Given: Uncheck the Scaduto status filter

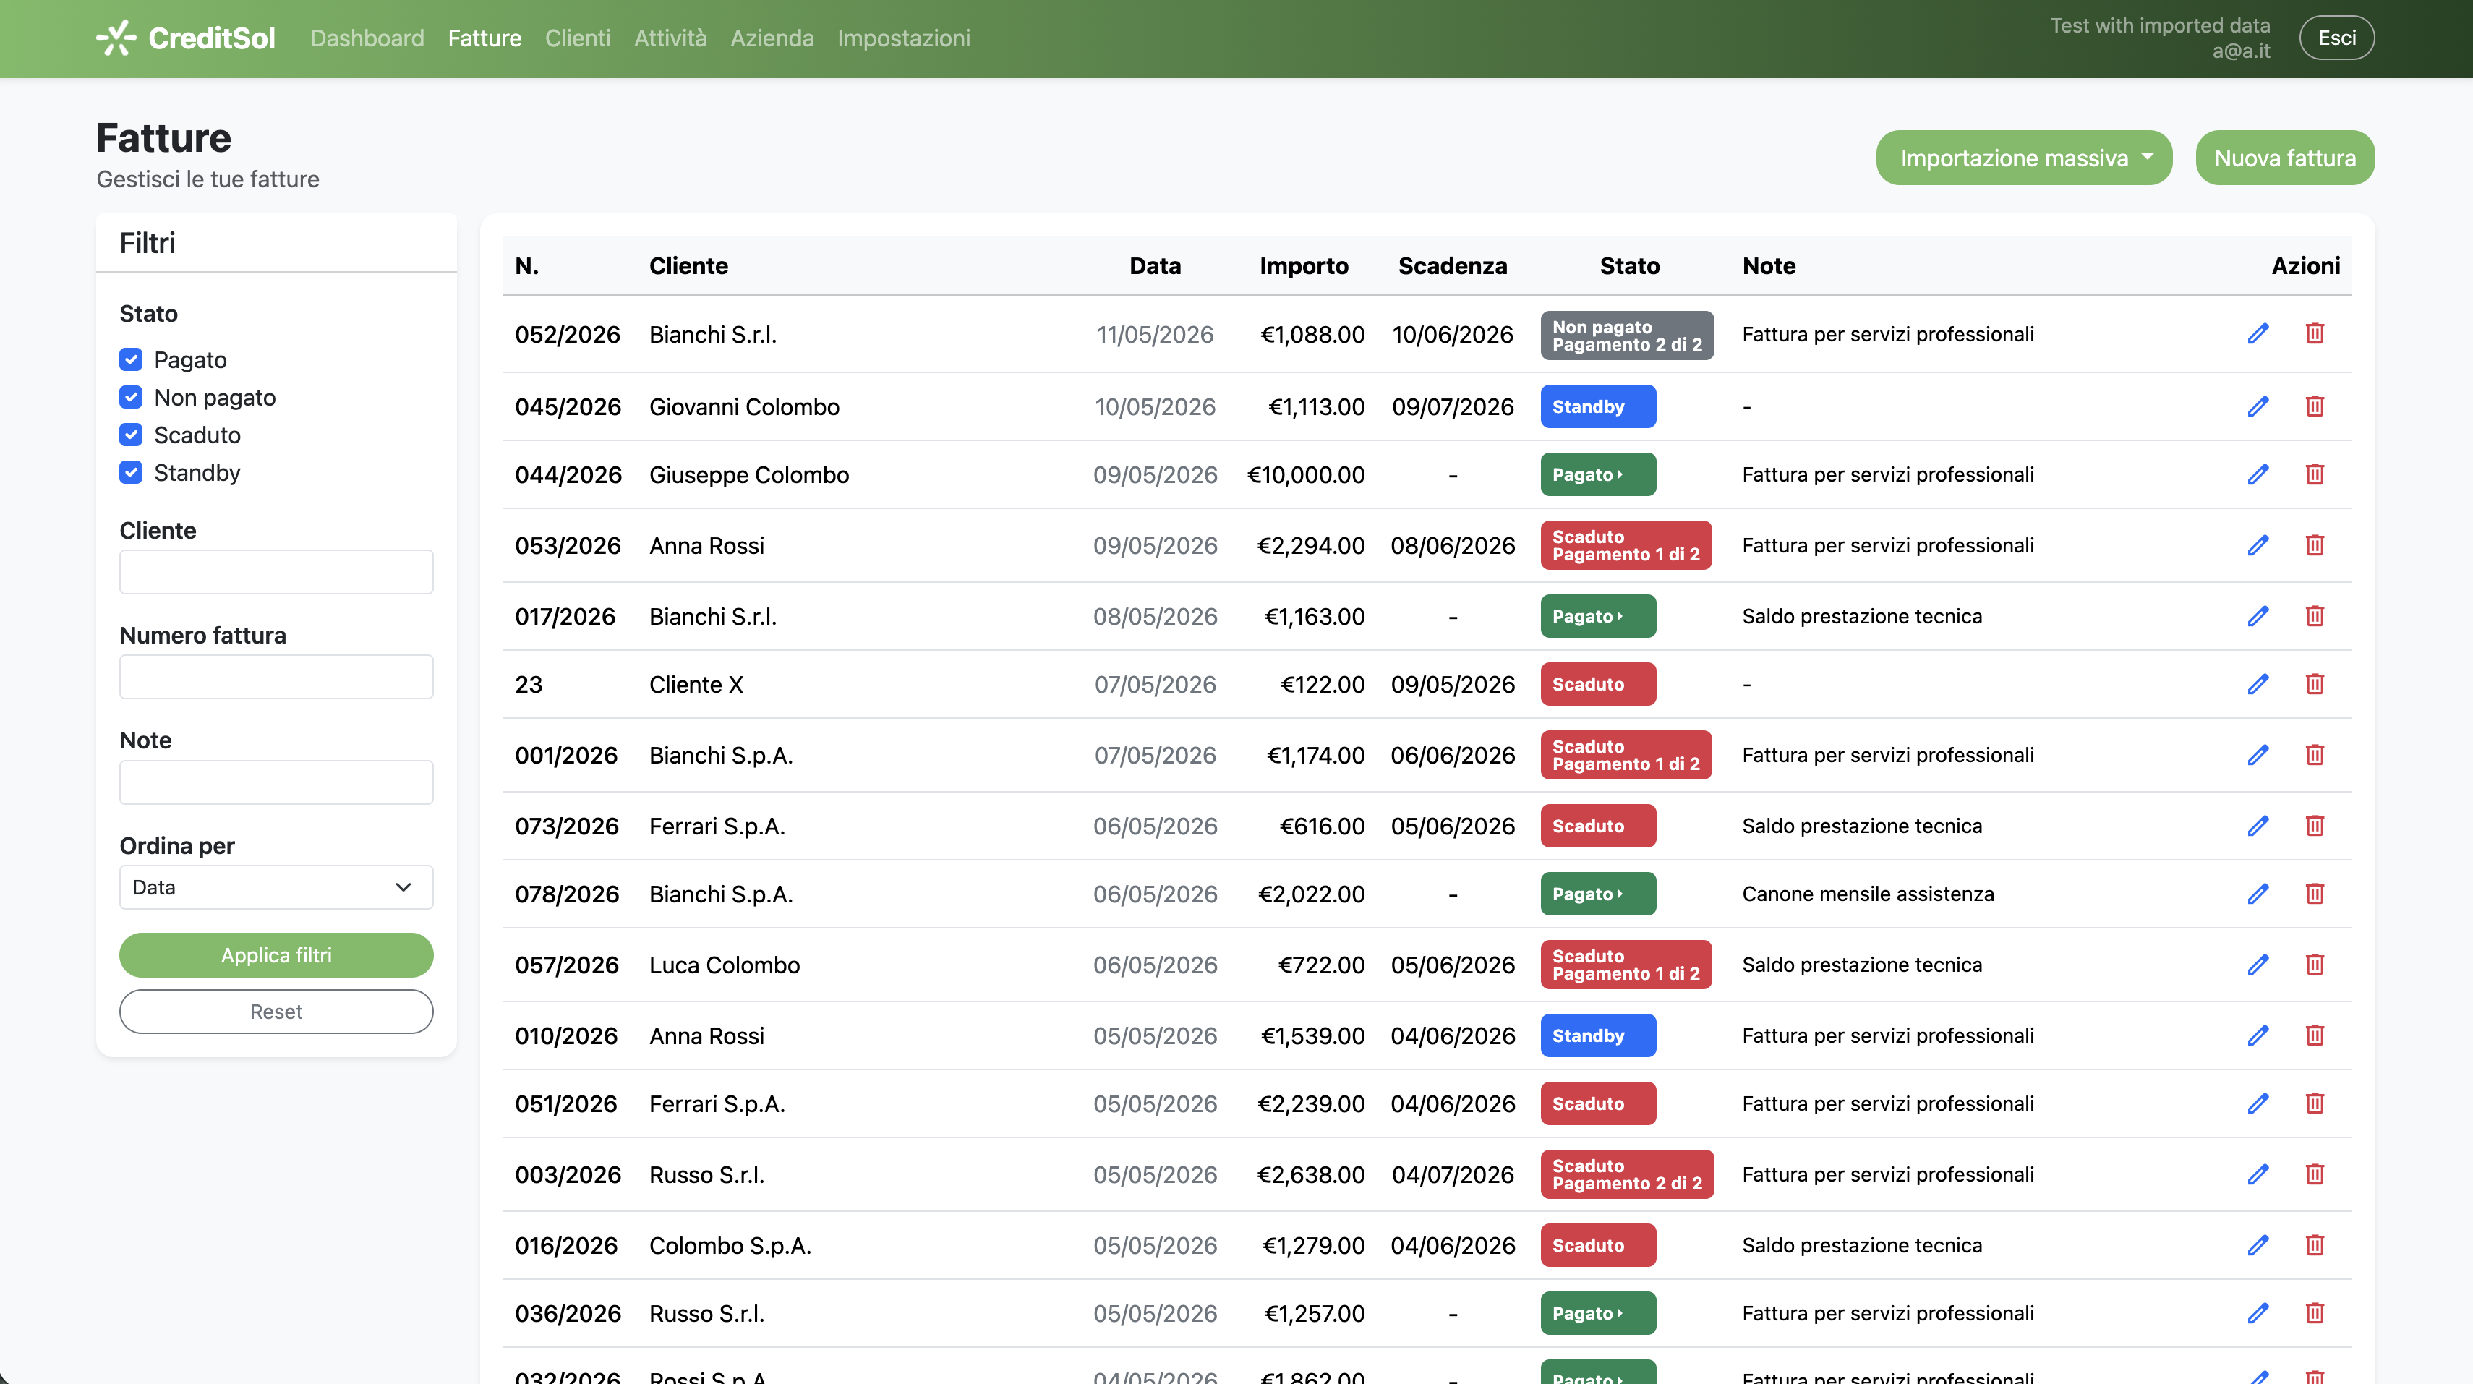Looking at the screenshot, I should [131, 435].
